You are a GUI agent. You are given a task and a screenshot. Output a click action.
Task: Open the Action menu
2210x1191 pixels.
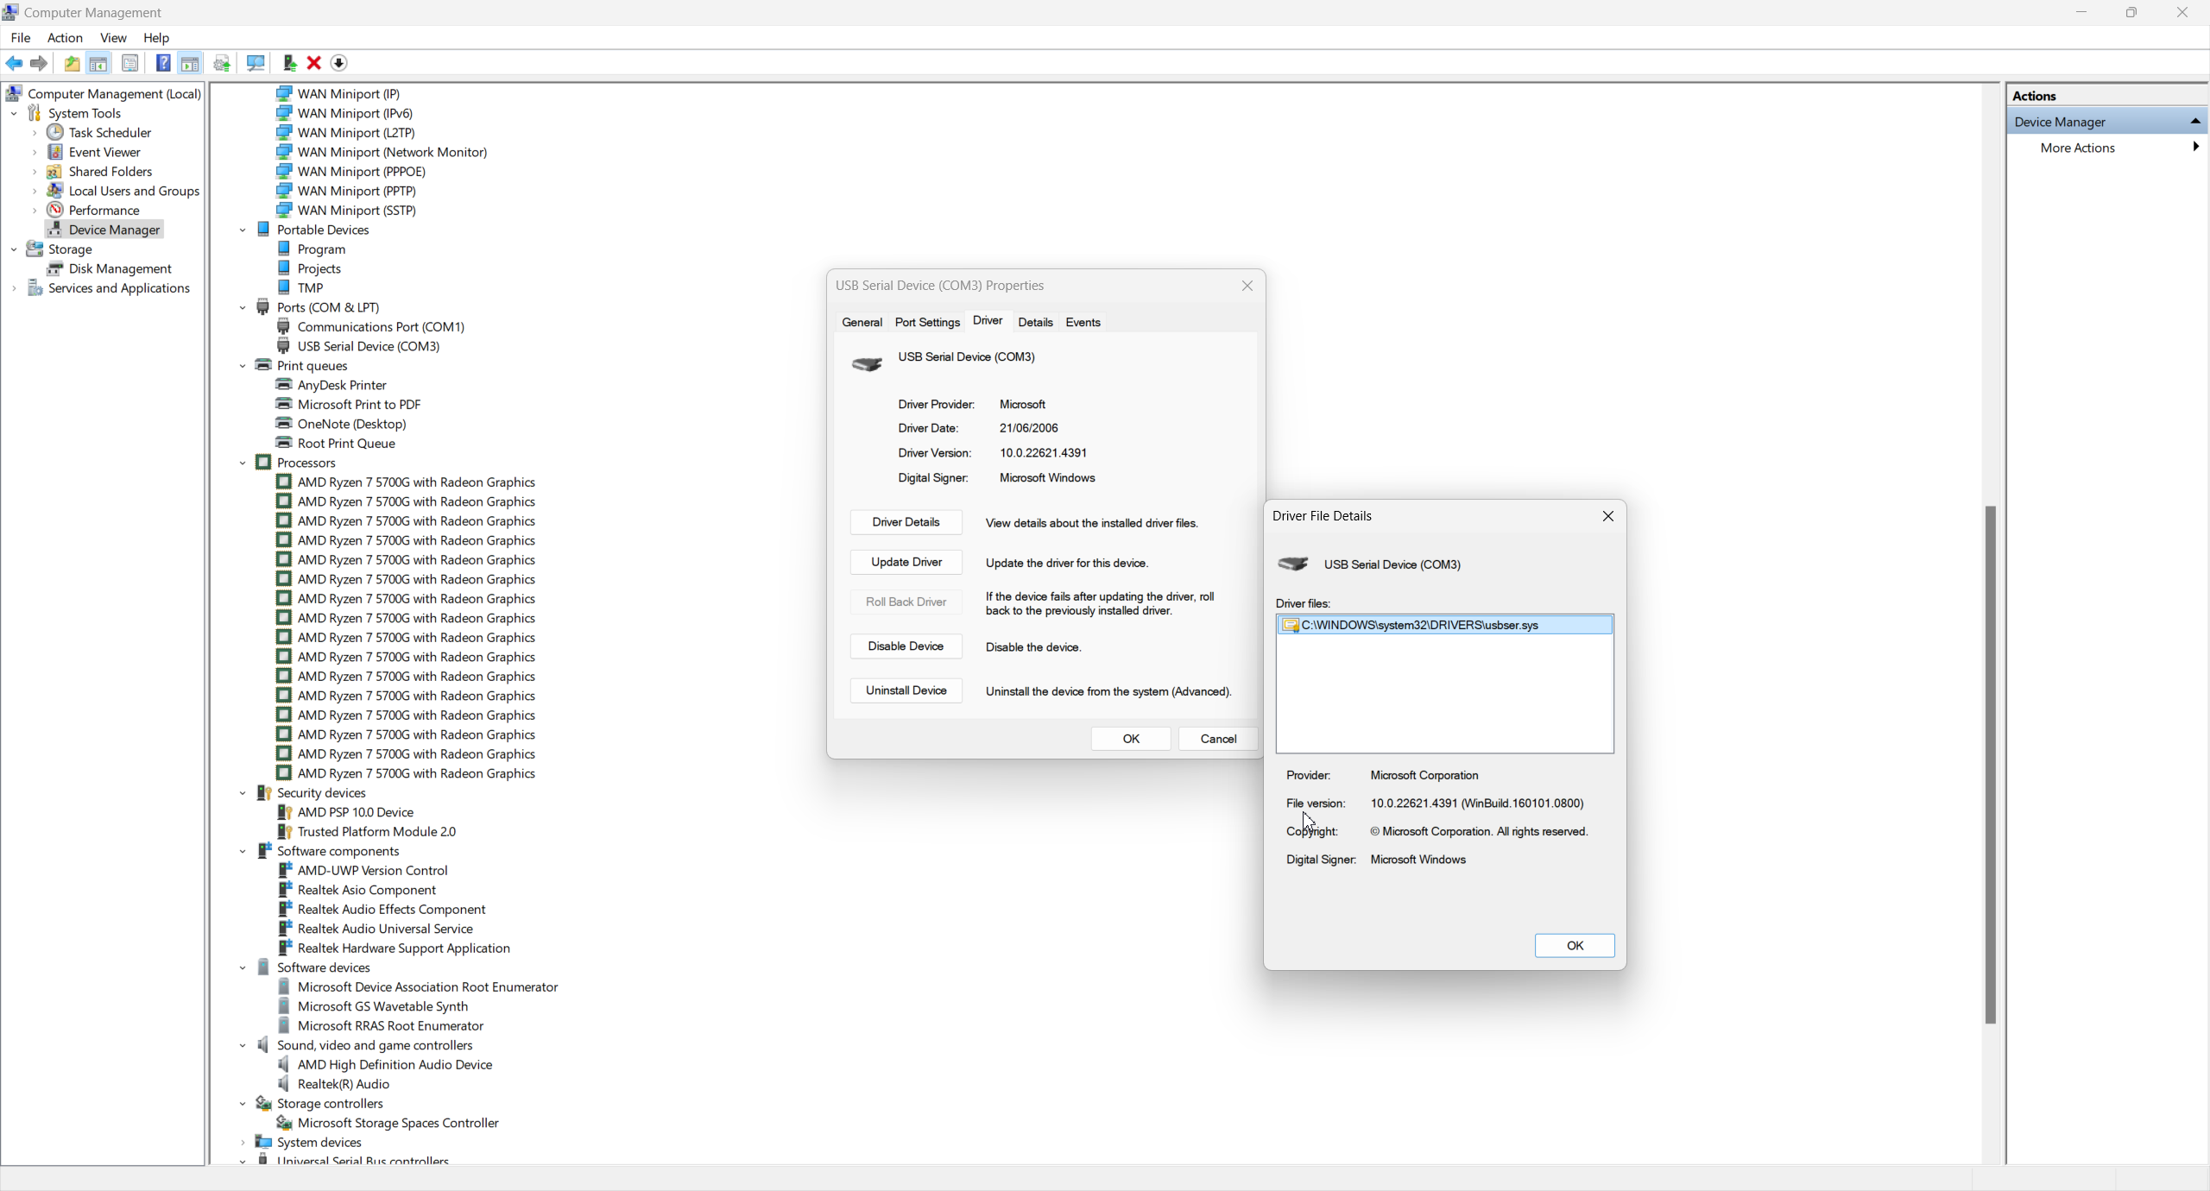(x=65, y=38)
